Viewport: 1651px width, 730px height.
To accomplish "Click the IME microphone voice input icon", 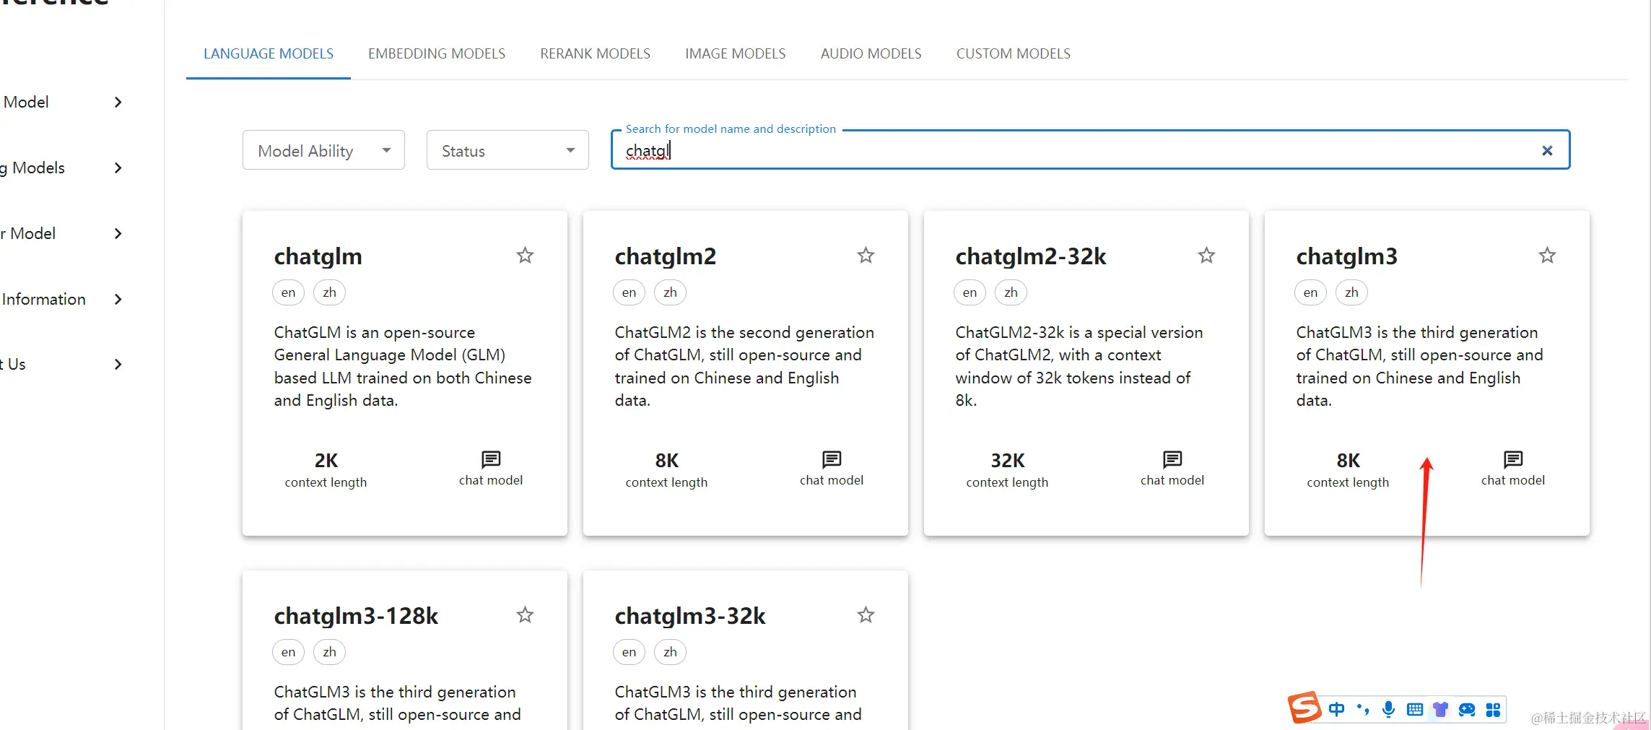I will point(1388,709).
